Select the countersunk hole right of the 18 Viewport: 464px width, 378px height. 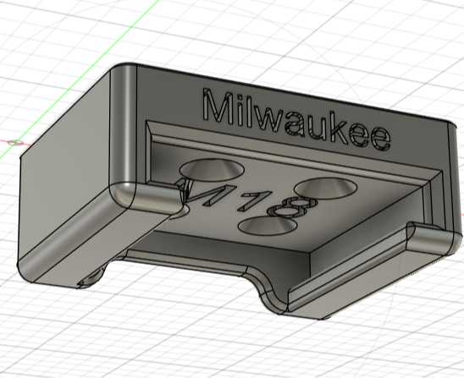325,188
